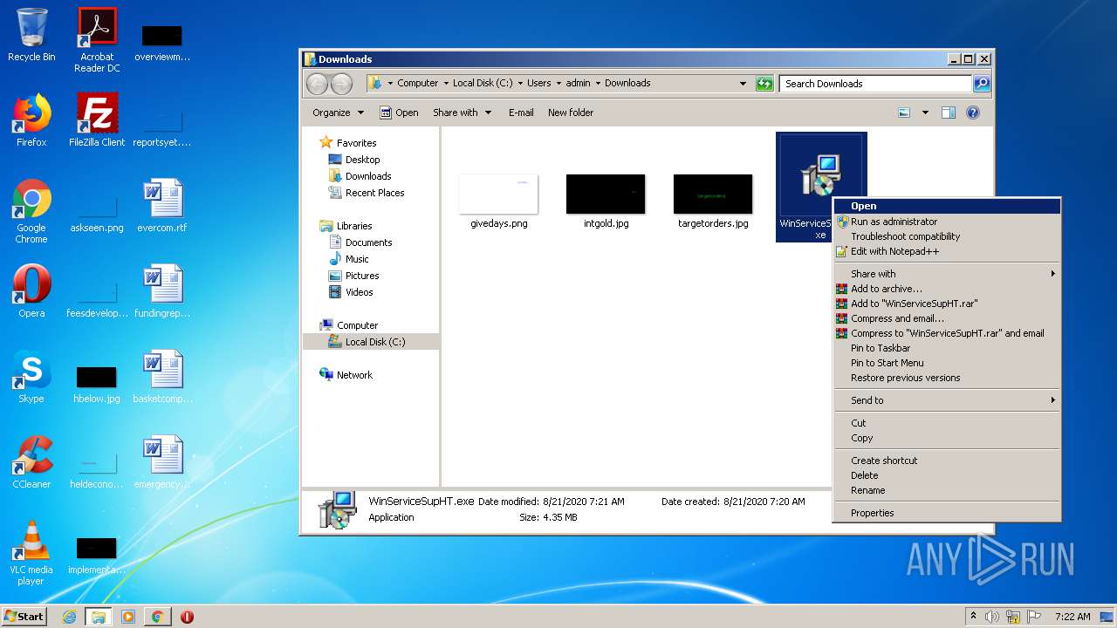The height and width of the screenshot is (628, 1117).
Task: Click E-mail toolbar button
Action: coord(521,113)
